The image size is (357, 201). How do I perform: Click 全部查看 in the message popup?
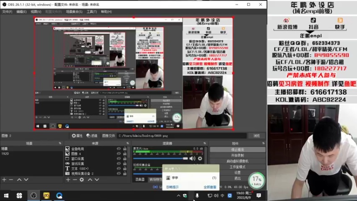point(210,187)
